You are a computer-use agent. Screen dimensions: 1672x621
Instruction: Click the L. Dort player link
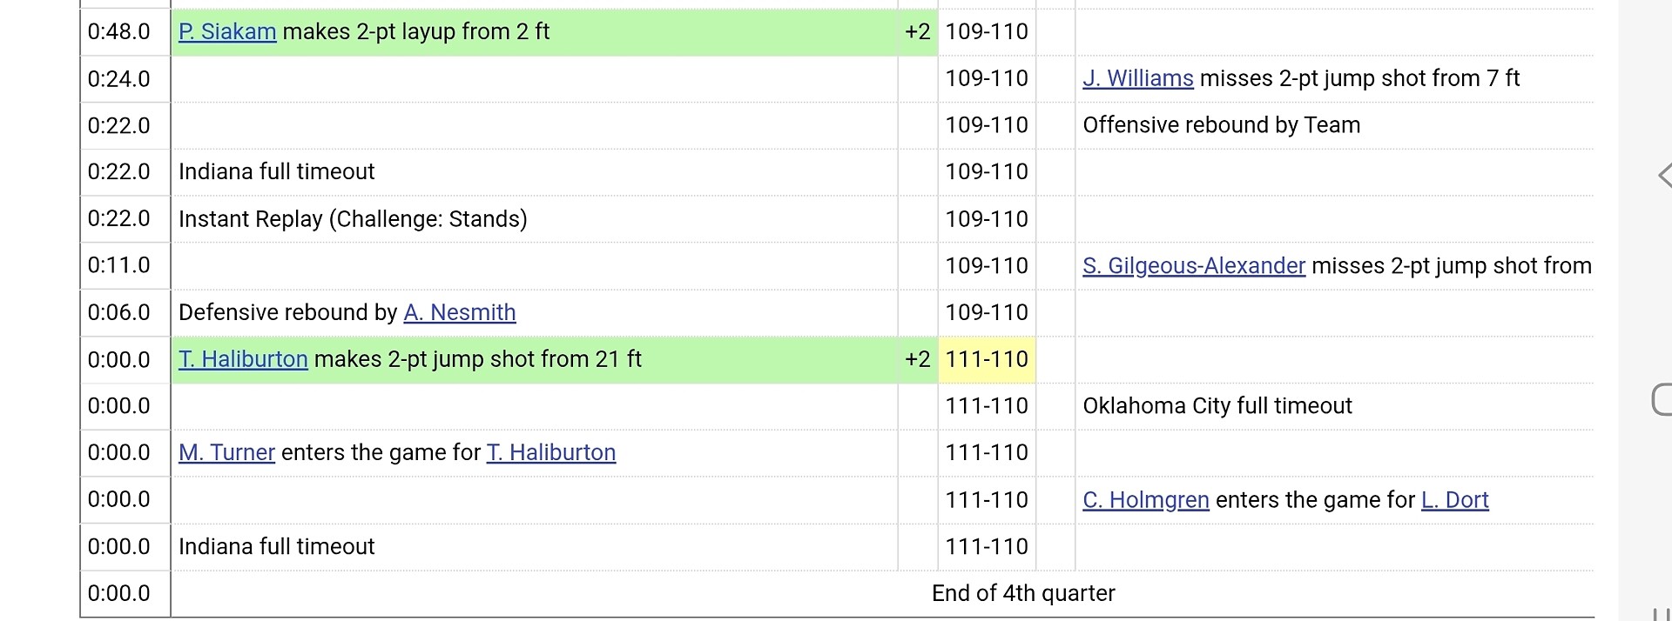[1454, 500]
